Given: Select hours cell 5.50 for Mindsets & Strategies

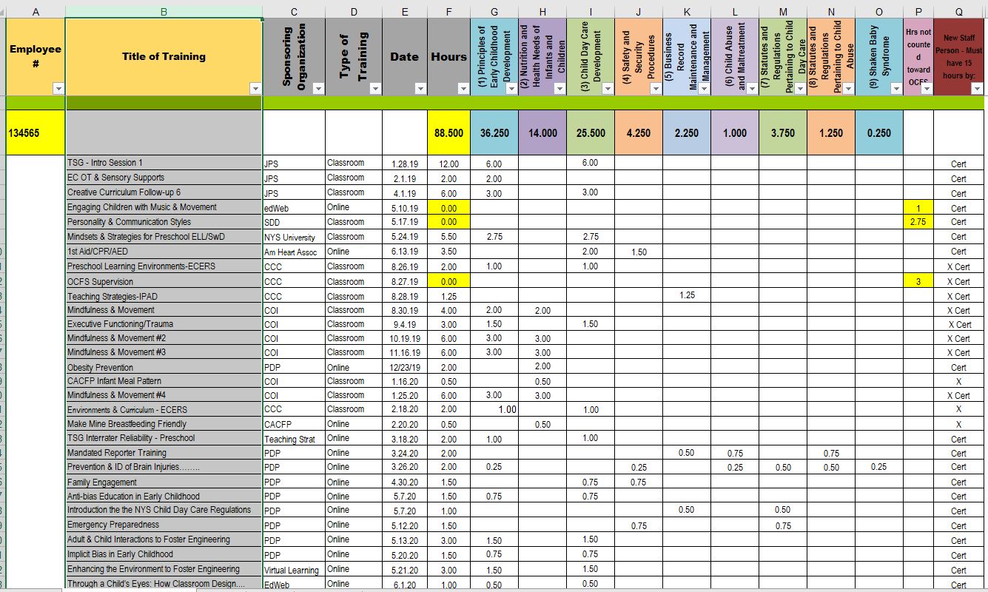Looking at the screenshot, I should [448, 237].
